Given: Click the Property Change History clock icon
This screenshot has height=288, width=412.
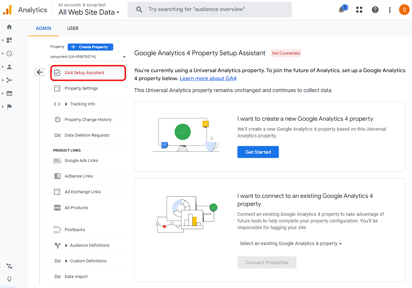Looking at the screenshot, I should point(57,120).
